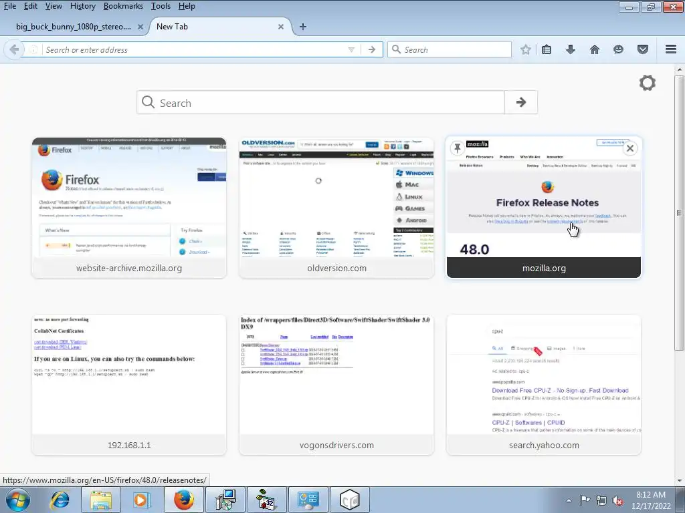Open the muted volume tray icon
The width and height of the screenshot is (685, 513).
(617, 500)
